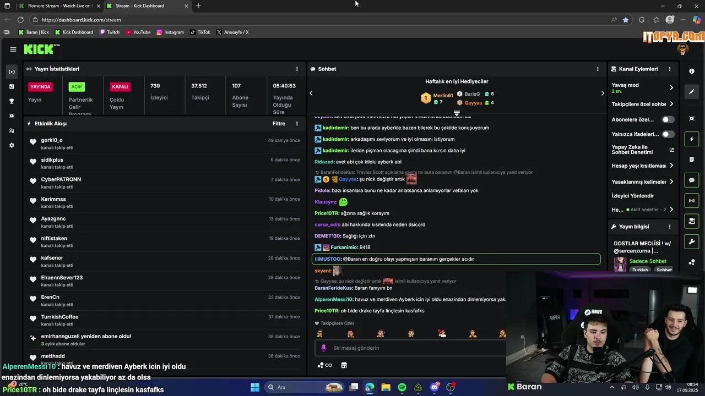Open Kanal Eylemleri three-dot menu

pos(670,69)
